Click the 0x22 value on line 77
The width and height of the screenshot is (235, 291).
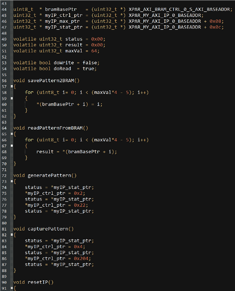(x=80, y=205)
